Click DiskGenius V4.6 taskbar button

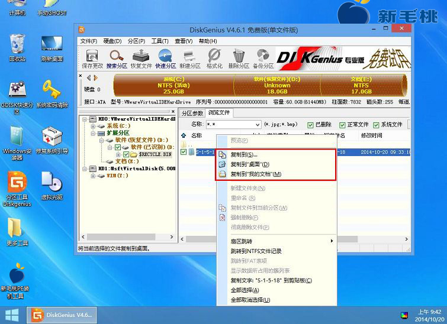(62, 315)
